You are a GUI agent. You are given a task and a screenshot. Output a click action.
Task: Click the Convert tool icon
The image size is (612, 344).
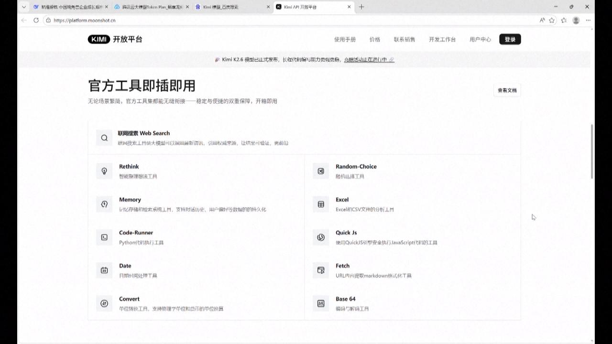[x=104, y=303]
